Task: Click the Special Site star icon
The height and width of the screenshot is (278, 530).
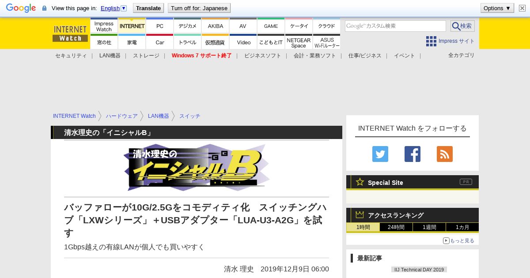Action: coord(360,182)
